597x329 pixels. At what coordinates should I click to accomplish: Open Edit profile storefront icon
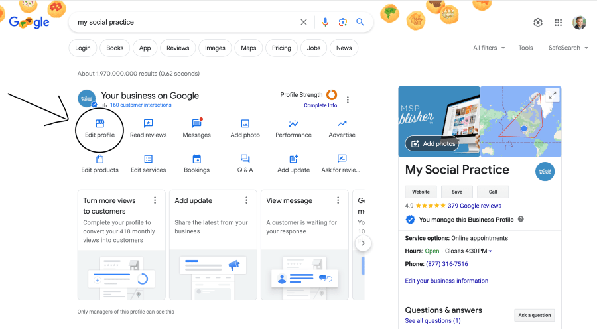click(x=99, y=123)
